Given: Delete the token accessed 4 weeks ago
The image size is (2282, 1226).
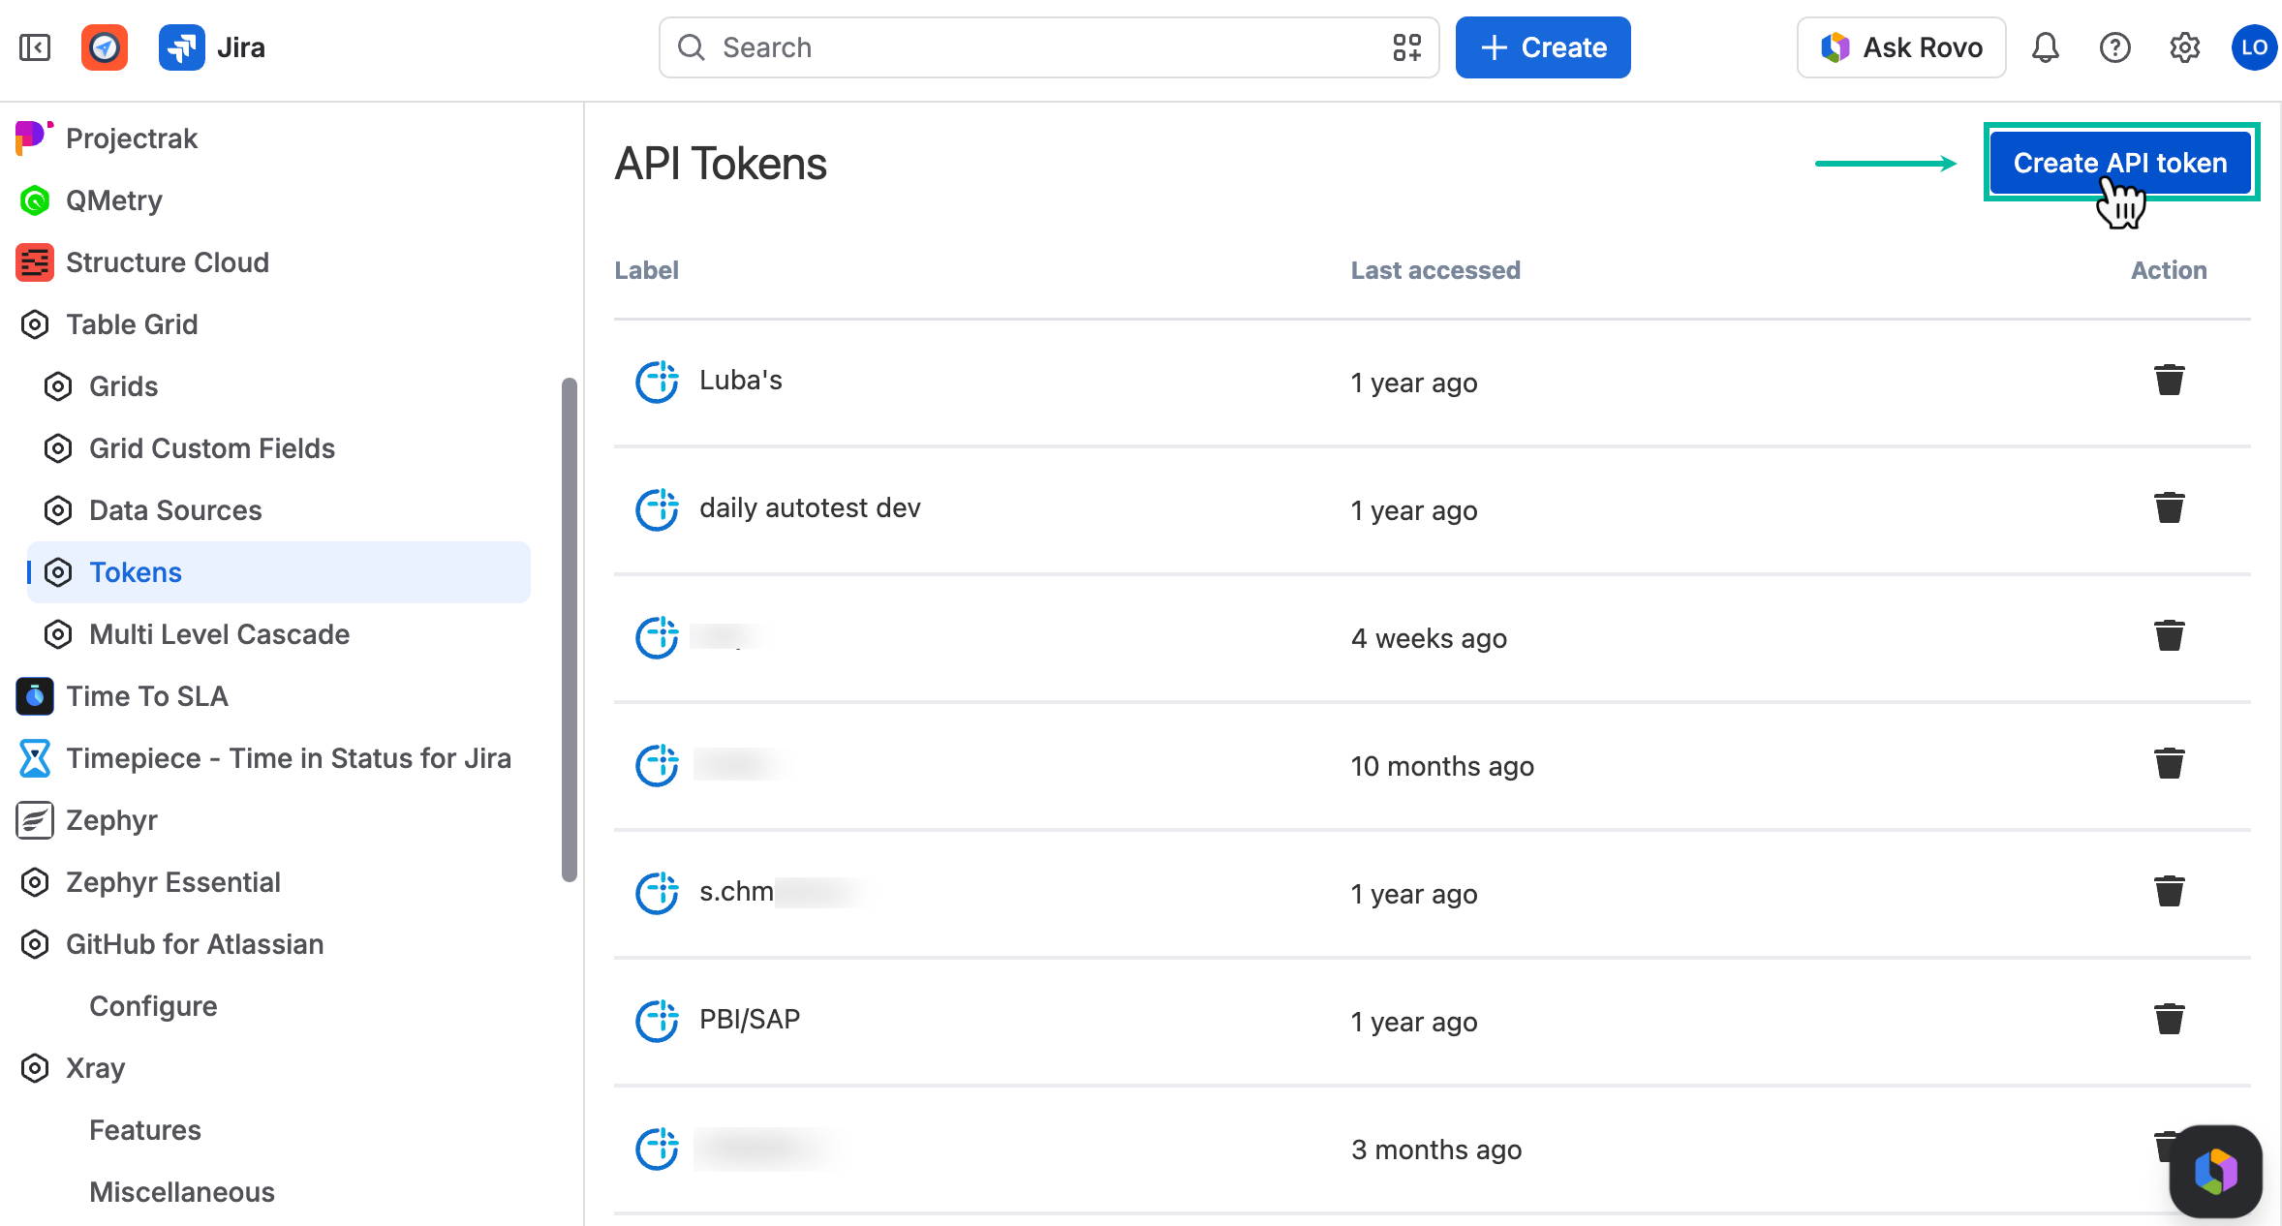Looking at the screenshot, I should click(2169, 636).
